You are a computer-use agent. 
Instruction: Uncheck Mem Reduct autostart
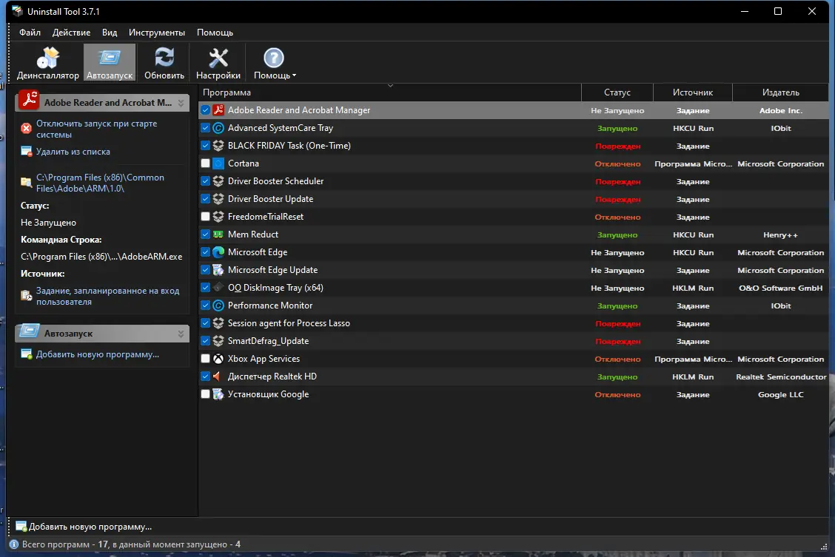[x=206, y=234]
